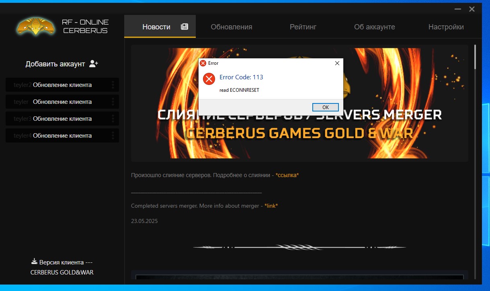Open three-dot menu for teyler2 account
The height and width of the screenshot is (291, 490).
pyautogui.click(x=113, y=85)
